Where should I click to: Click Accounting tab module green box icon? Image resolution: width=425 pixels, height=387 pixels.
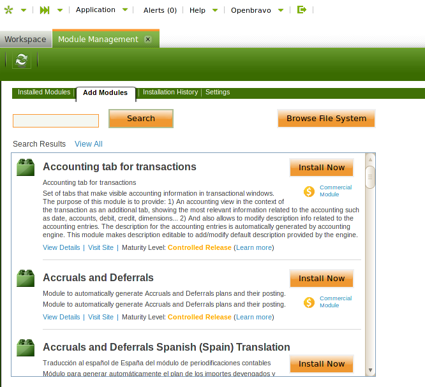(x=26, y=167)
